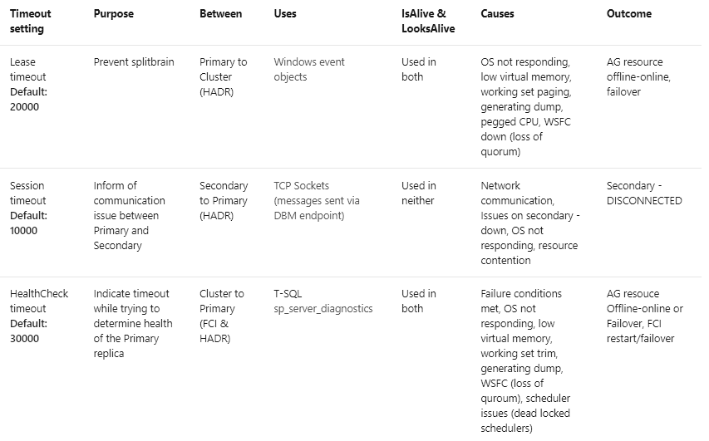Click 'Used in neither' cell
This screenshot has width=709, height=441.
[x=418, y=193]
